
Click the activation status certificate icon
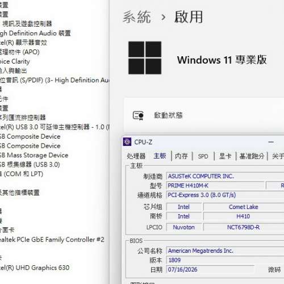pos(138,115)
